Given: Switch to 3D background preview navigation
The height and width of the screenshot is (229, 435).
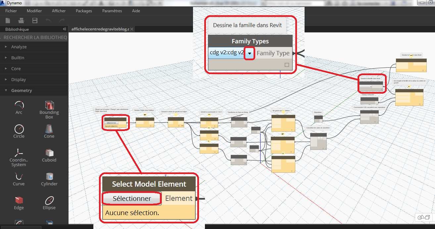Looking at the screenshot, I should coord(421,217).
